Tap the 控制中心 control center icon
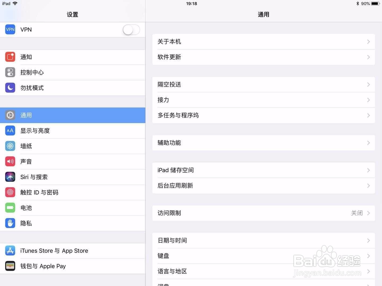Screen dimensions: 382x286 (10, 72)
